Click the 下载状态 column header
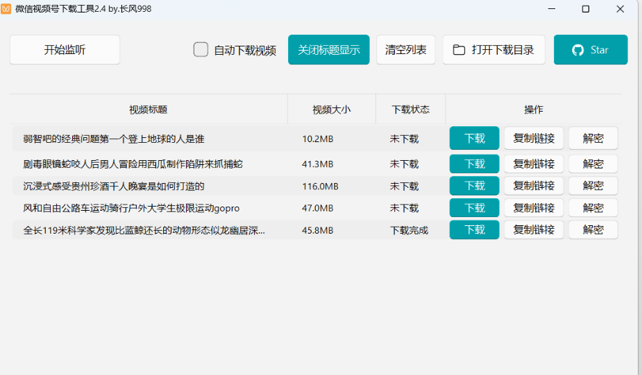 tap(410, 110)
